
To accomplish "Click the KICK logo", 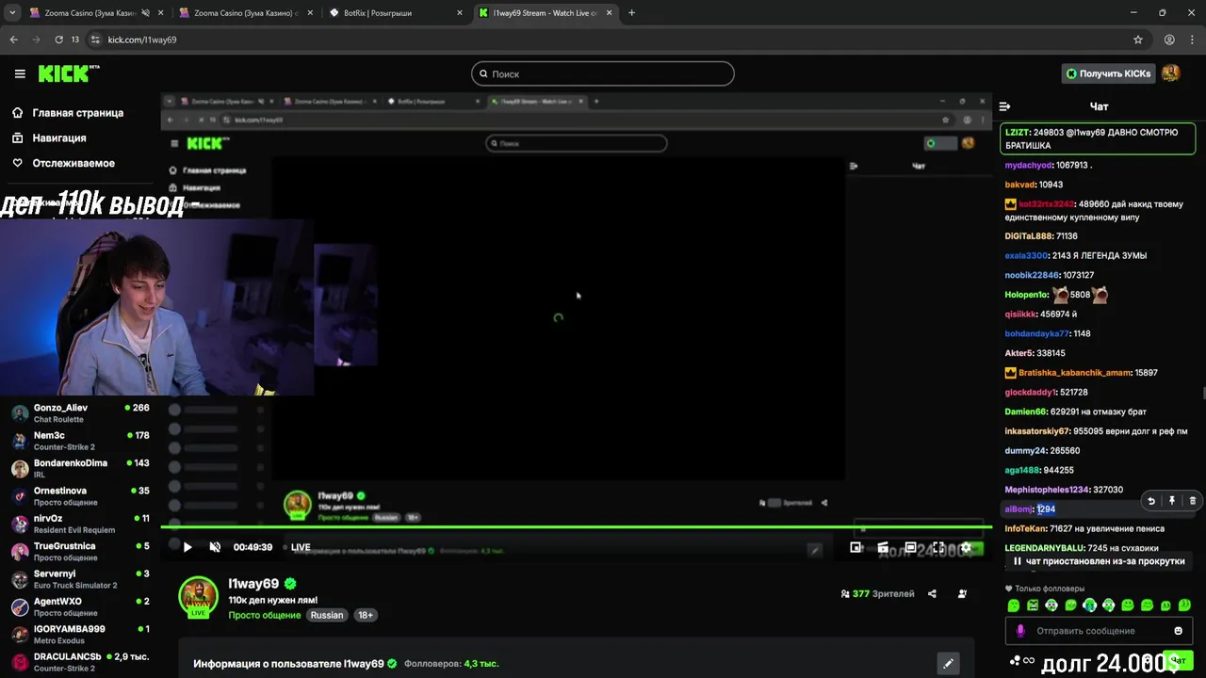I will click(x=69, y=73).
